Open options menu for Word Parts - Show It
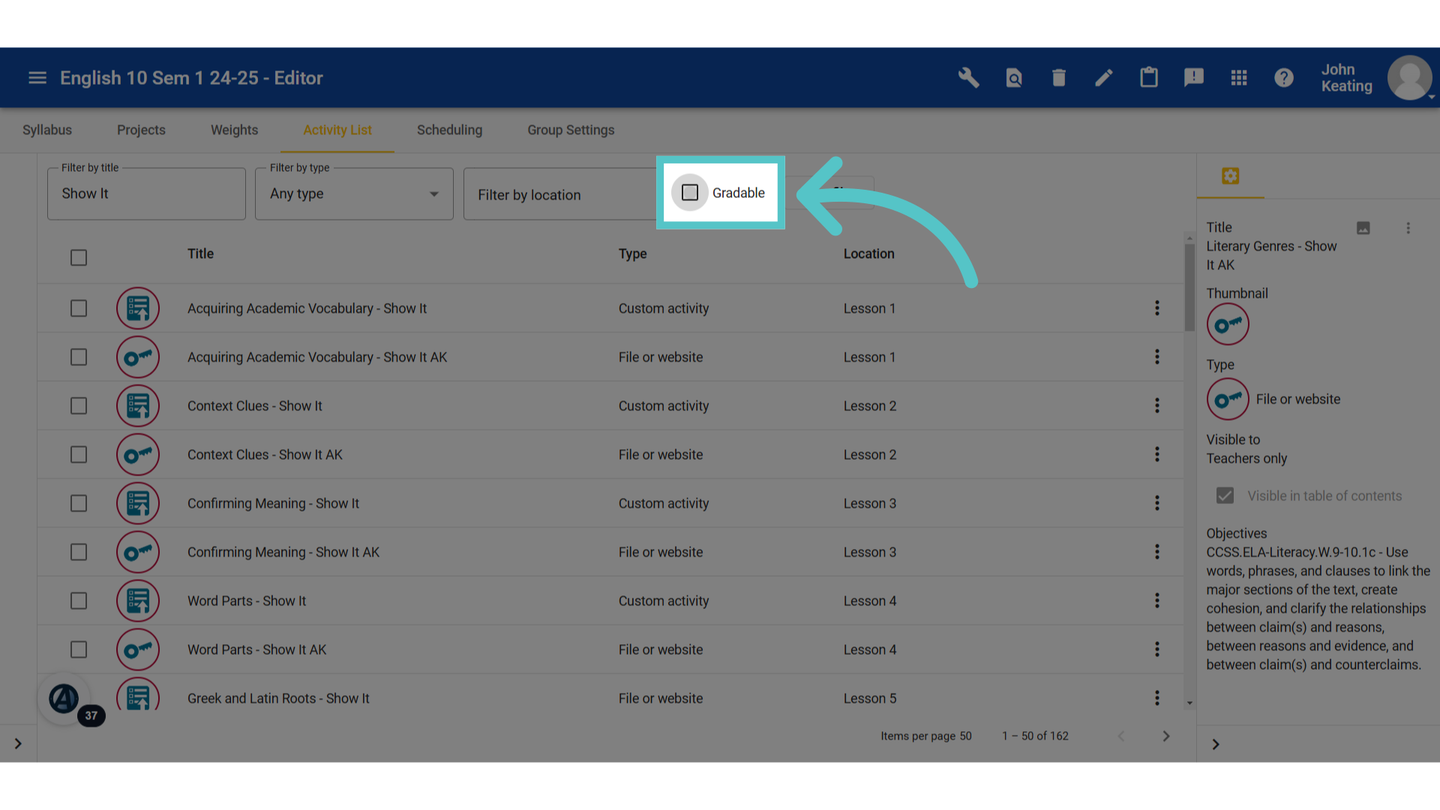Screen dimensions: 1440x810 [x=1157, y=601]
